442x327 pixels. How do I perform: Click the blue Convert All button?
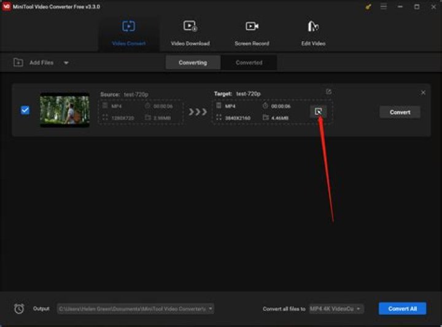[x=401, y=309]
